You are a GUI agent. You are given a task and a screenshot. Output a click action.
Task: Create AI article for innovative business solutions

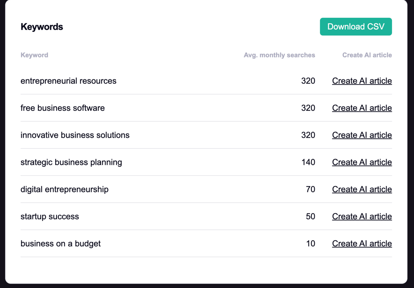(362, 135)
